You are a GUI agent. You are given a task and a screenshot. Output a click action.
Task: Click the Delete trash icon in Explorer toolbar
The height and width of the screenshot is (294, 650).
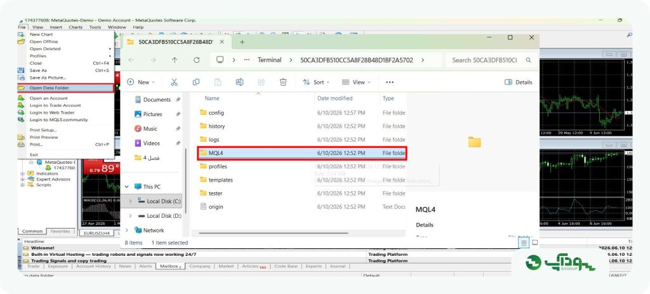(283, 82)
